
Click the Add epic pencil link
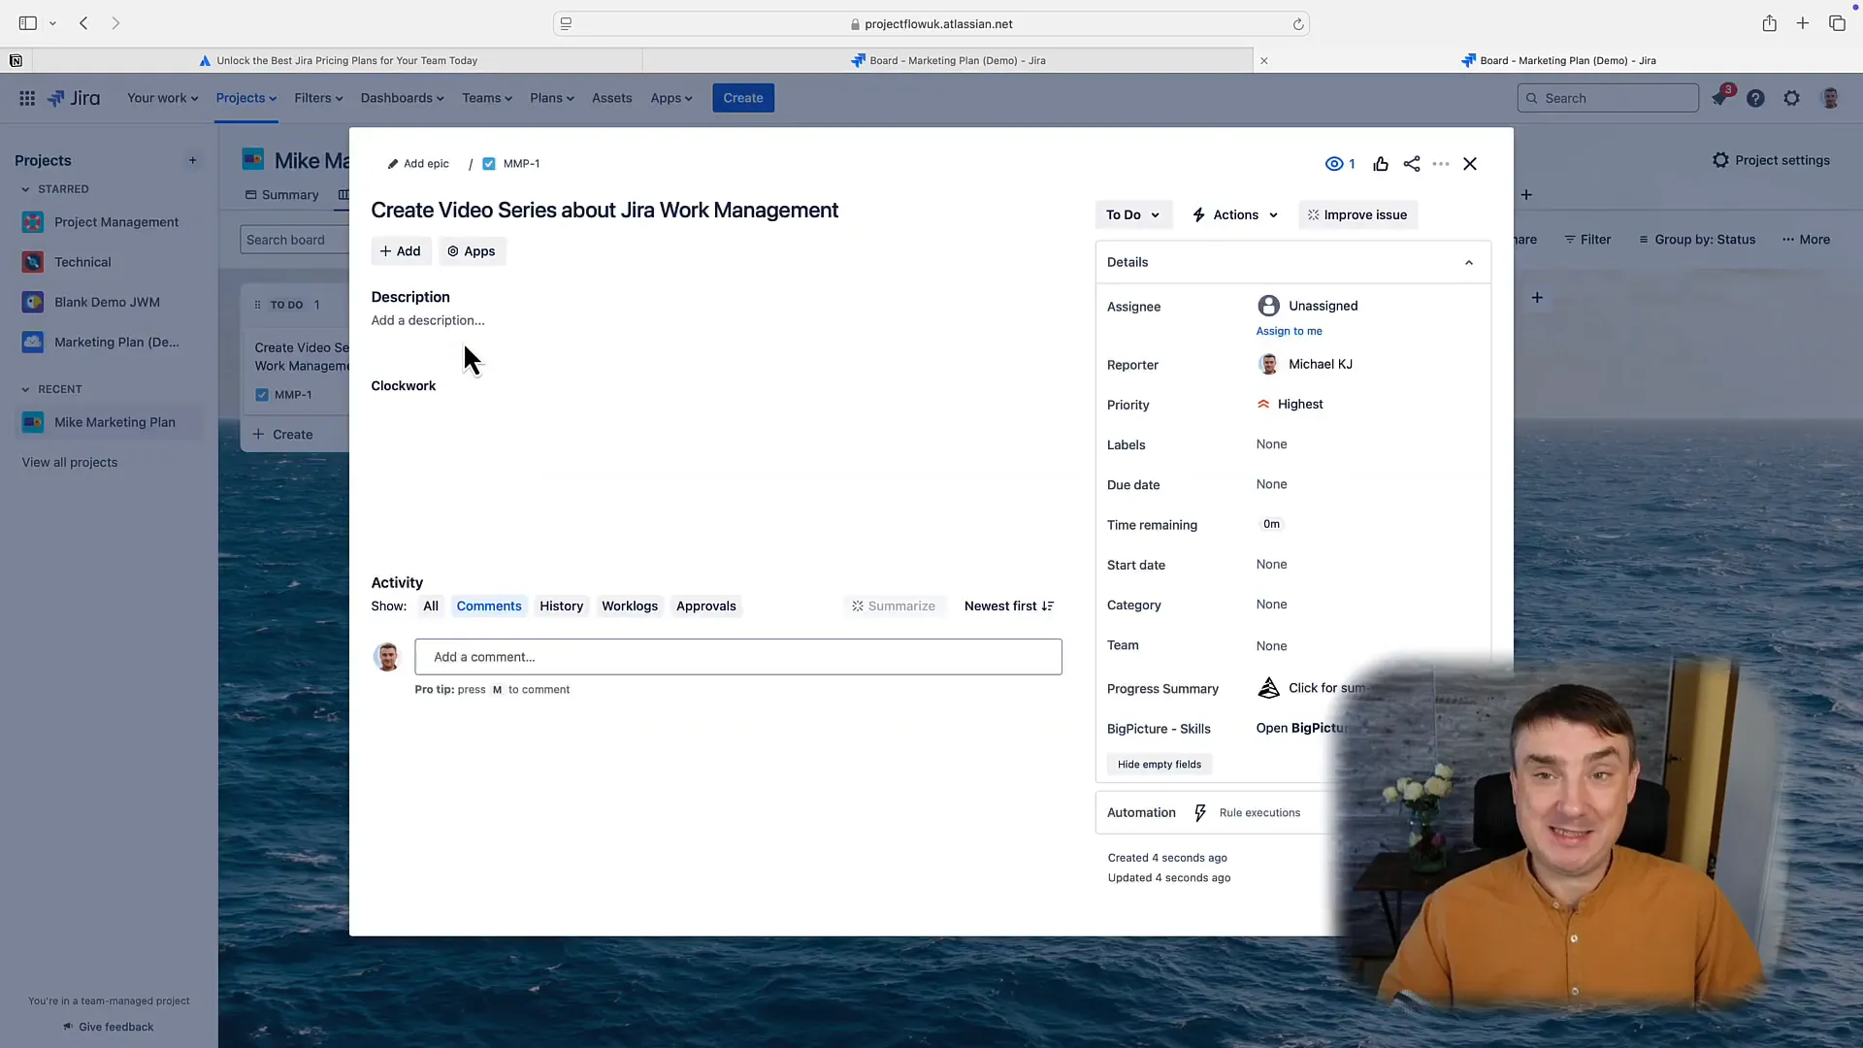[x=418, y=164]
